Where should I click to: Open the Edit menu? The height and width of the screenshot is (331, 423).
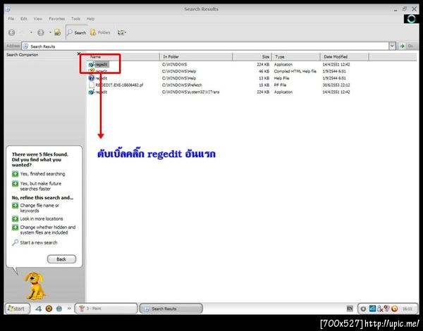click(x=24, y=19)
